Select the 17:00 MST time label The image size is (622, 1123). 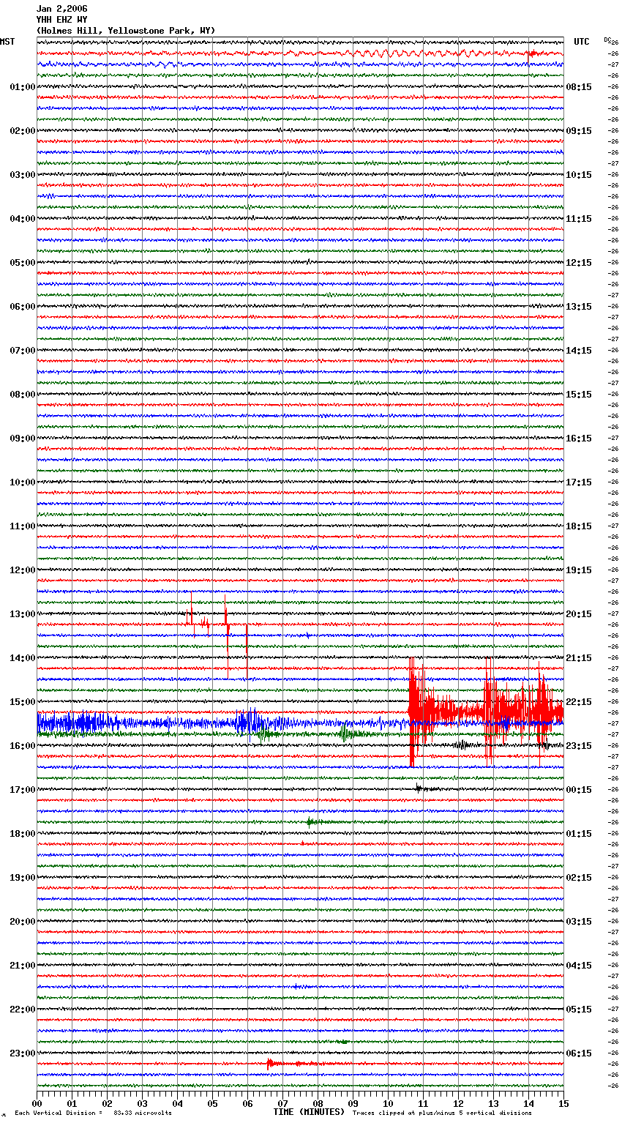click(22, 790)
